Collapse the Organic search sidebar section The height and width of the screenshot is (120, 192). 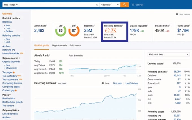coord(11,58)
